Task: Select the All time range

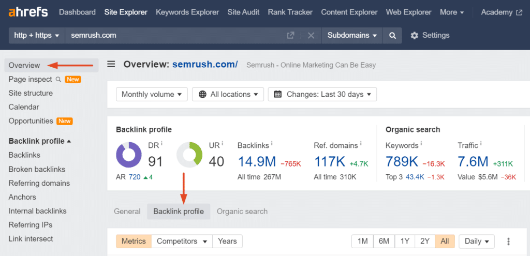Action: coord(445,242)
